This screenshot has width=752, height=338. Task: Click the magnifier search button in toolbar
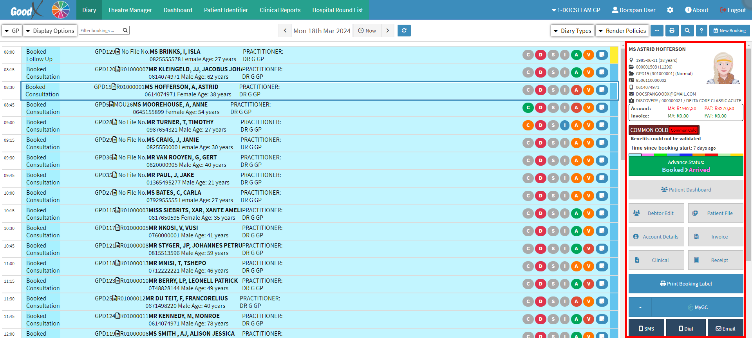coord(687,31)
